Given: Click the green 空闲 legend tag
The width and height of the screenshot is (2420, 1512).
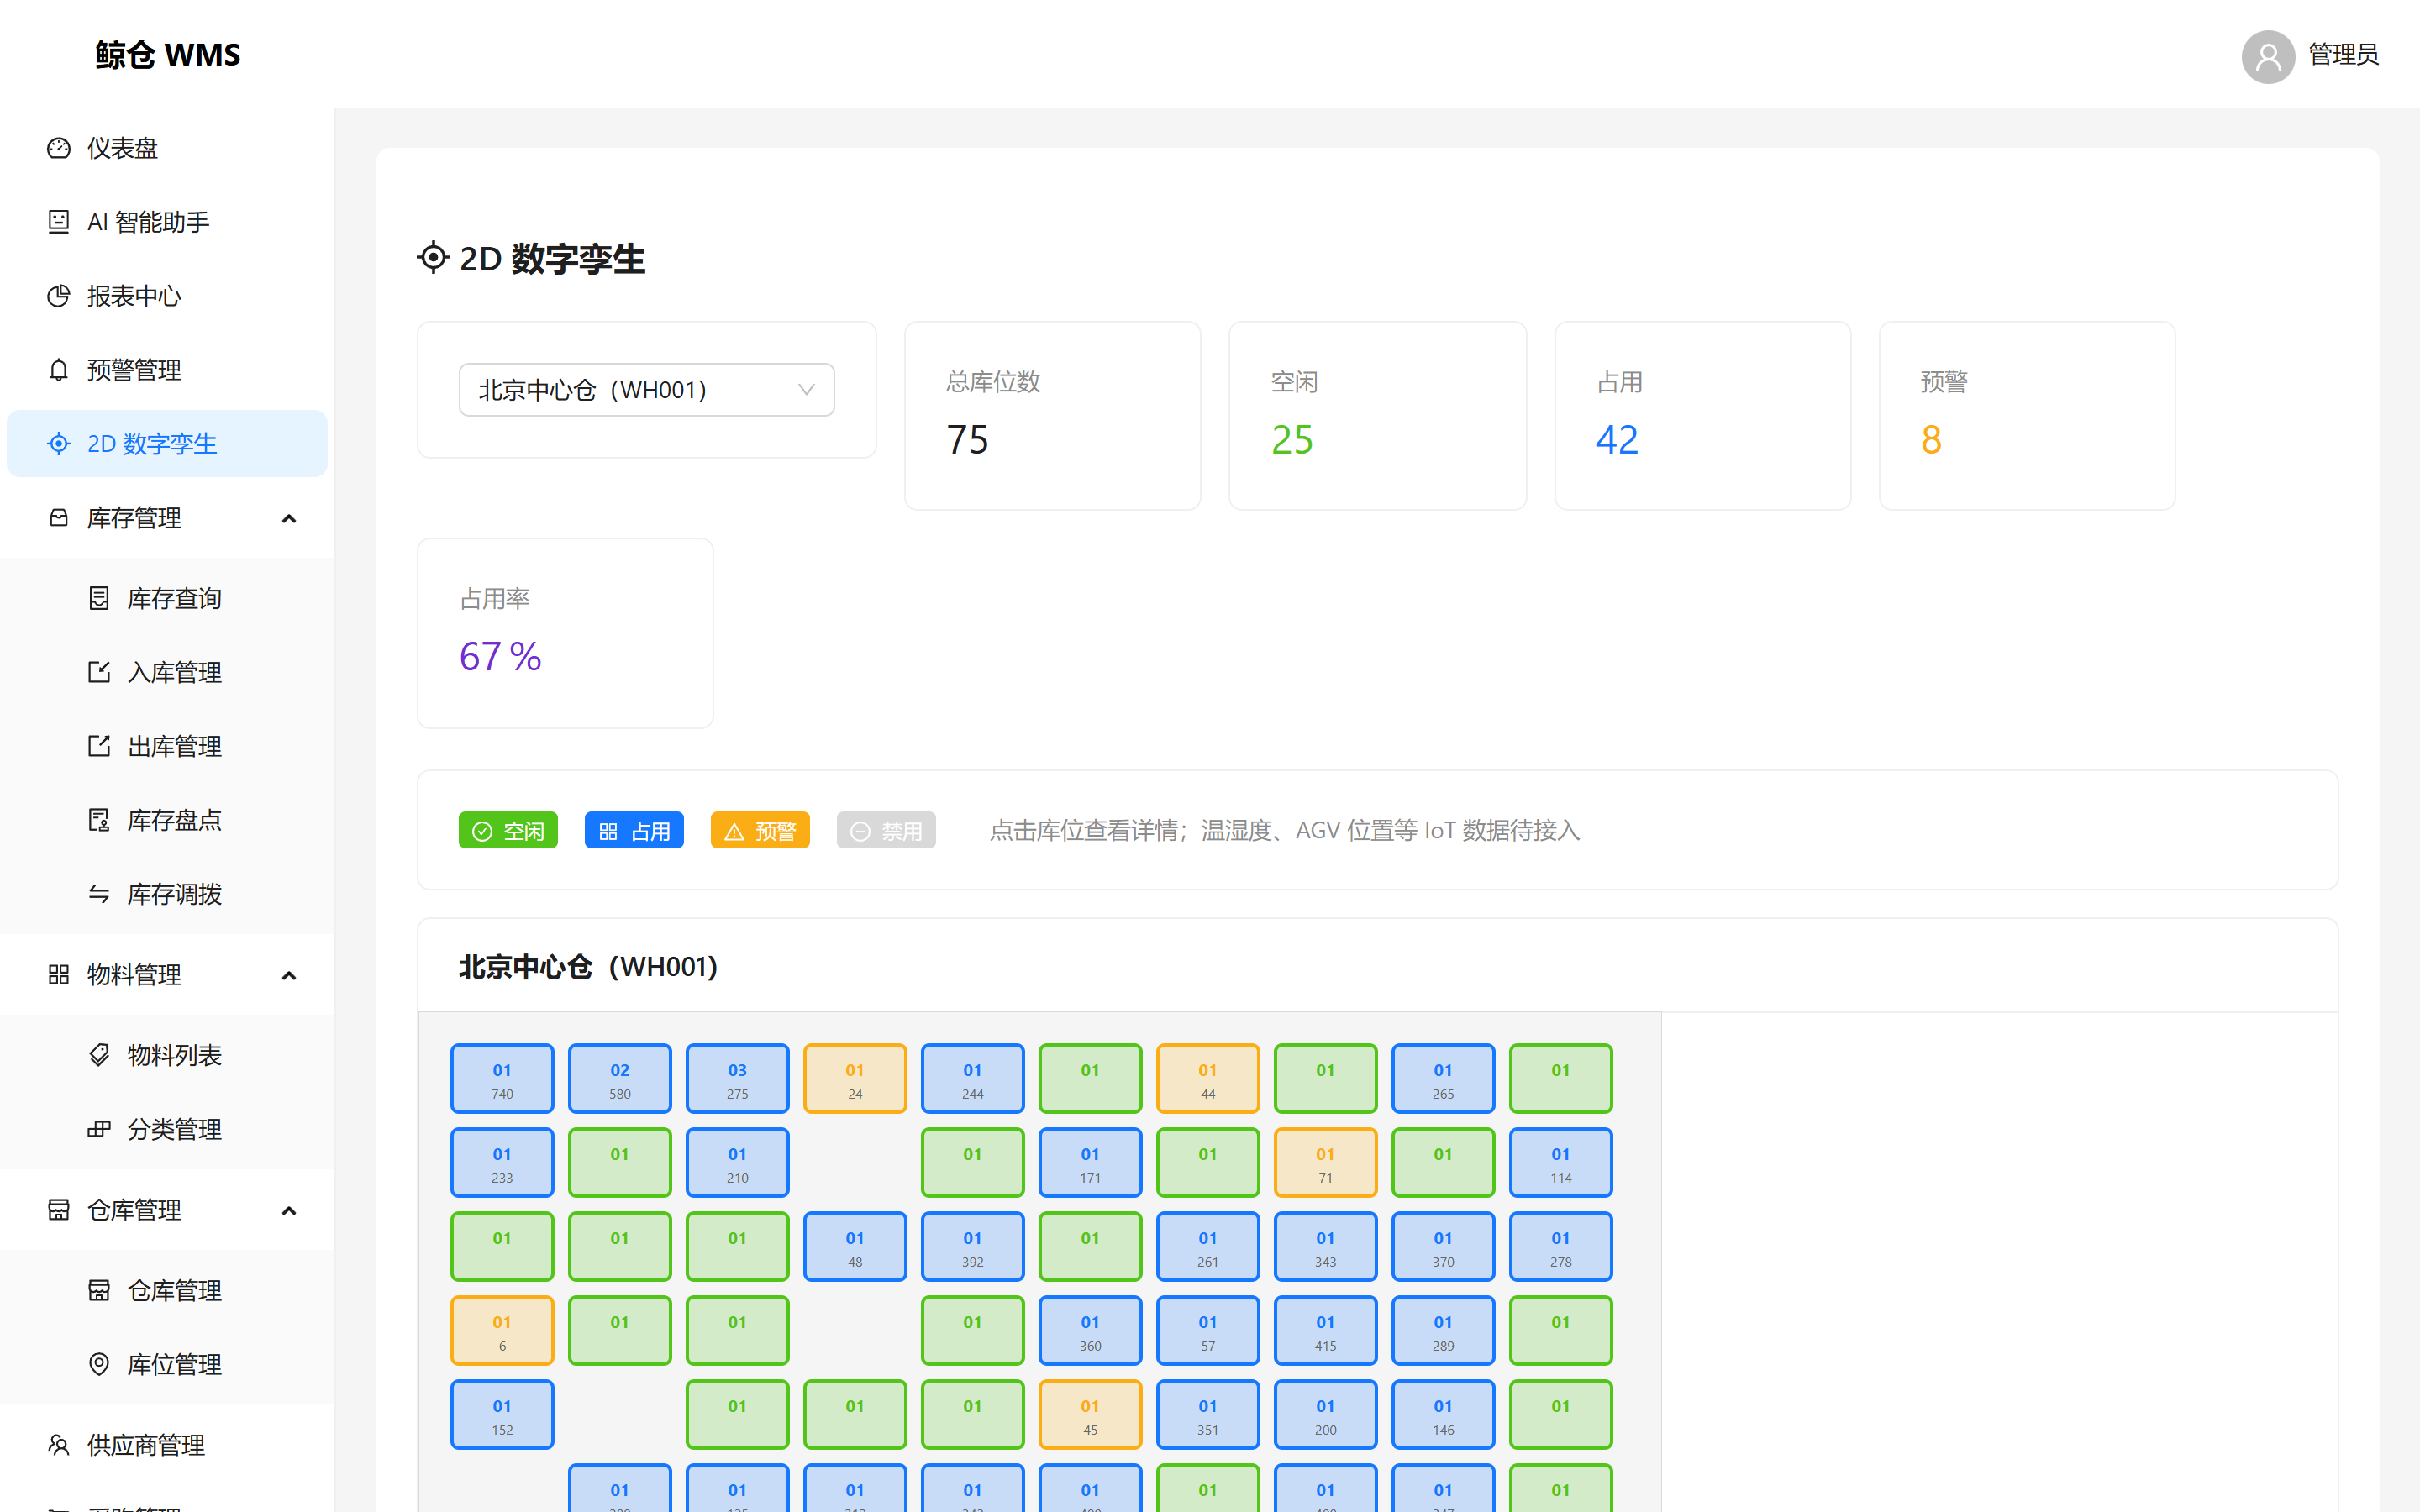Looking at the screenshot, I should [x=508, y=830].
